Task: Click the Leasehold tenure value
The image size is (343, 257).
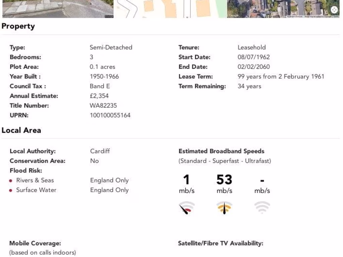Action: pyautogui.click(x=251, y=48)
